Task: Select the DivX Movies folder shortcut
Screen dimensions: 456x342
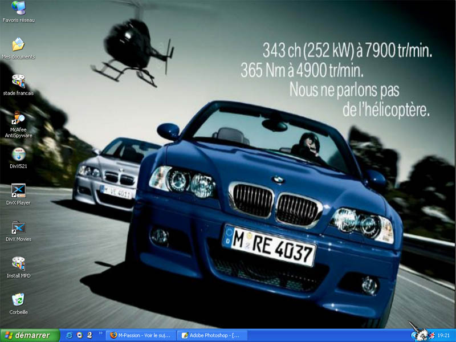Action: 18,231
